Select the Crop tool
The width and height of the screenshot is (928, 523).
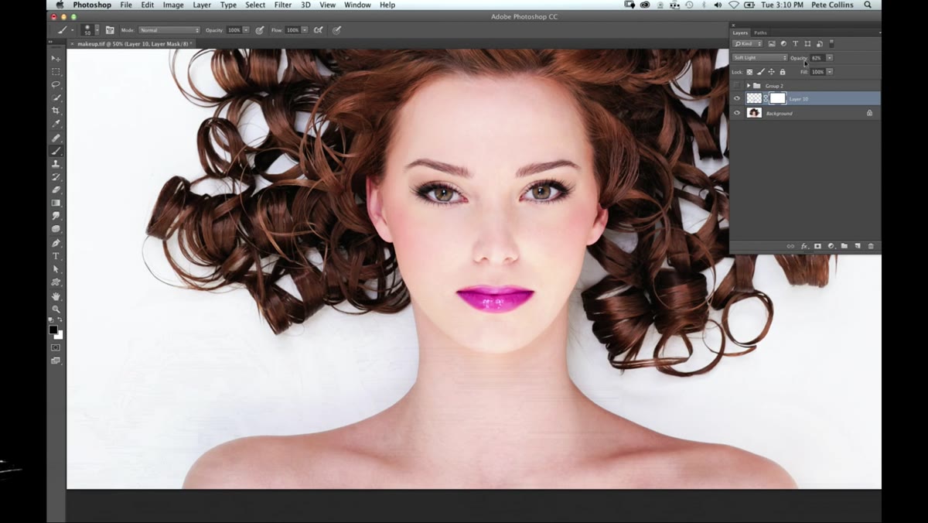56,111
